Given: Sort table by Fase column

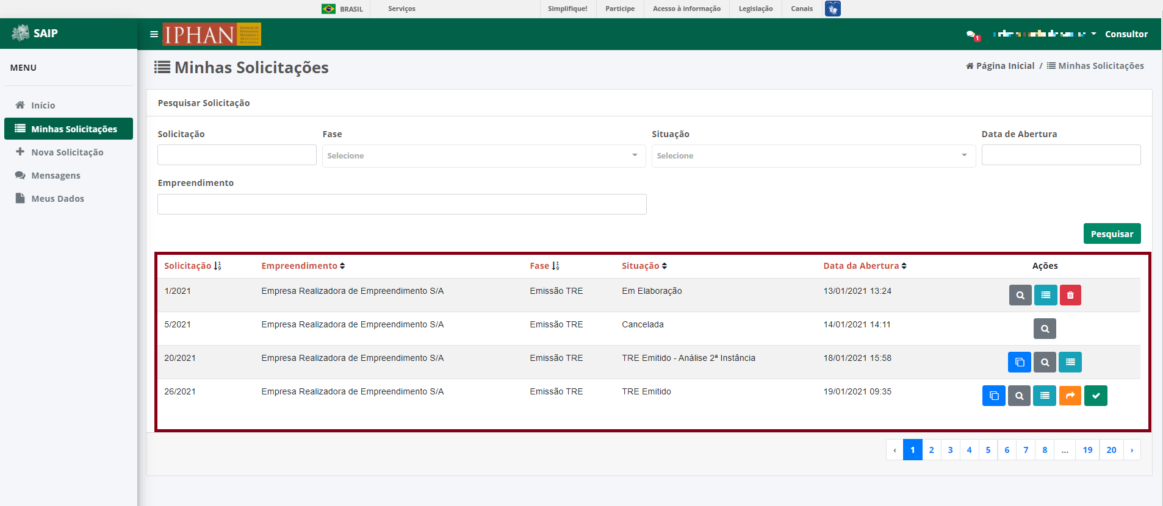Looking at the screenshot, I should click(544, 266).
